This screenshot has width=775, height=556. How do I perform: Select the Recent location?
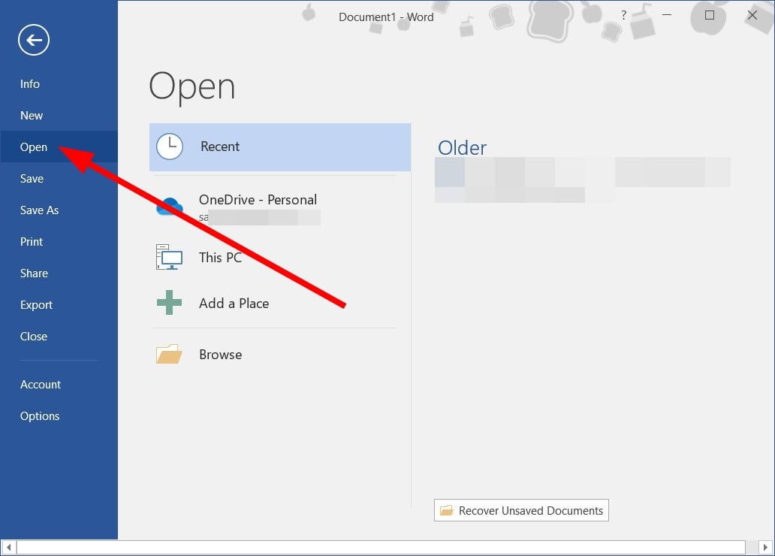click(x=280, y=147)
